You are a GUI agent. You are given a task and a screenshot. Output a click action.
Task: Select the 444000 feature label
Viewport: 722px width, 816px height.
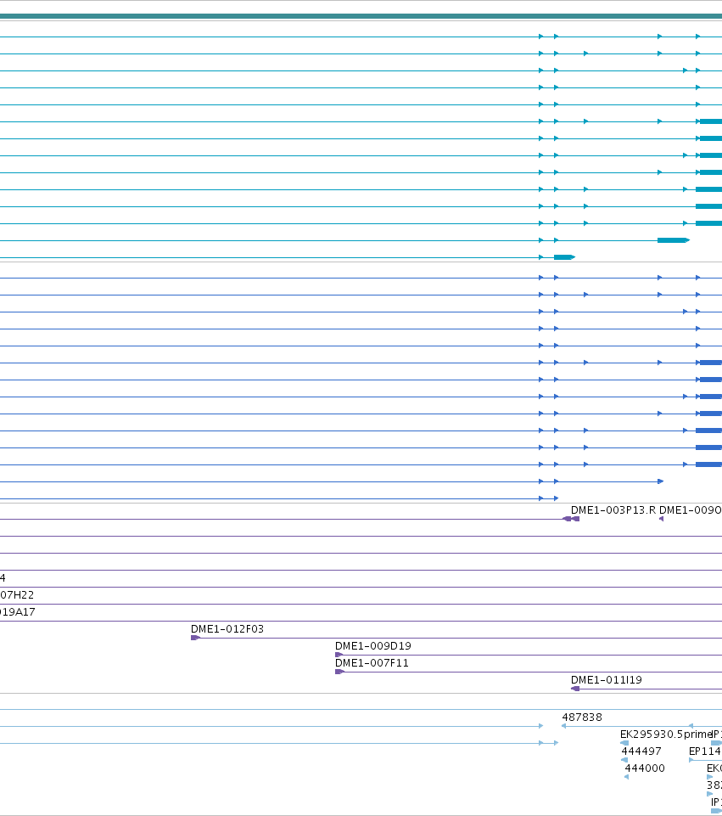pos(645,768)
